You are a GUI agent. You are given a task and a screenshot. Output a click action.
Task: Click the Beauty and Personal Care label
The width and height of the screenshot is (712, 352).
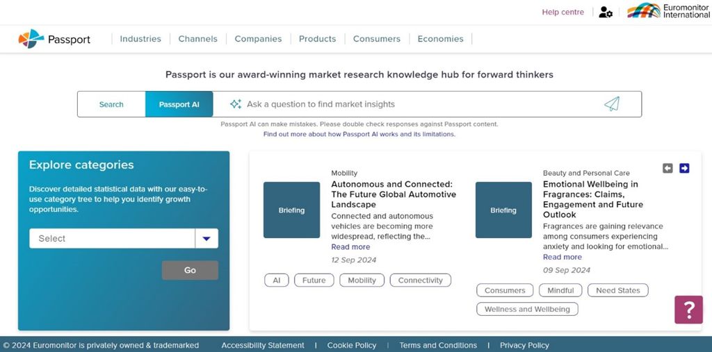(586, 173)
